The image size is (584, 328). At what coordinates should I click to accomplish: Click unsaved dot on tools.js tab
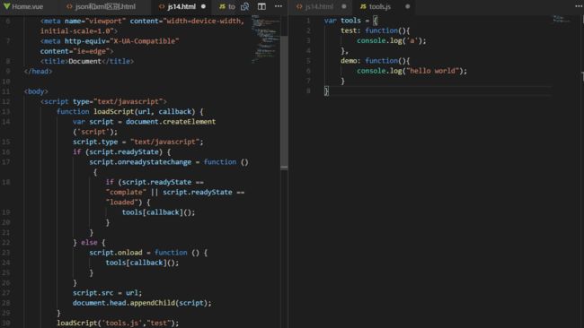(x=408, y=6)
